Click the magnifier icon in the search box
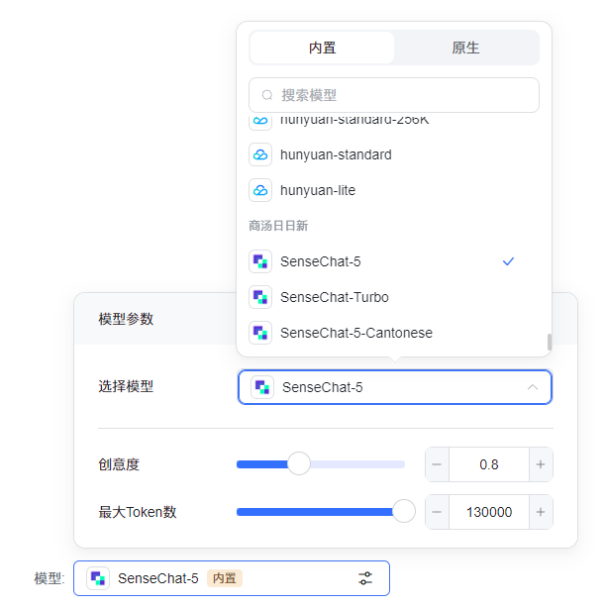Screen dimensions: 604x607 point(267,95)
